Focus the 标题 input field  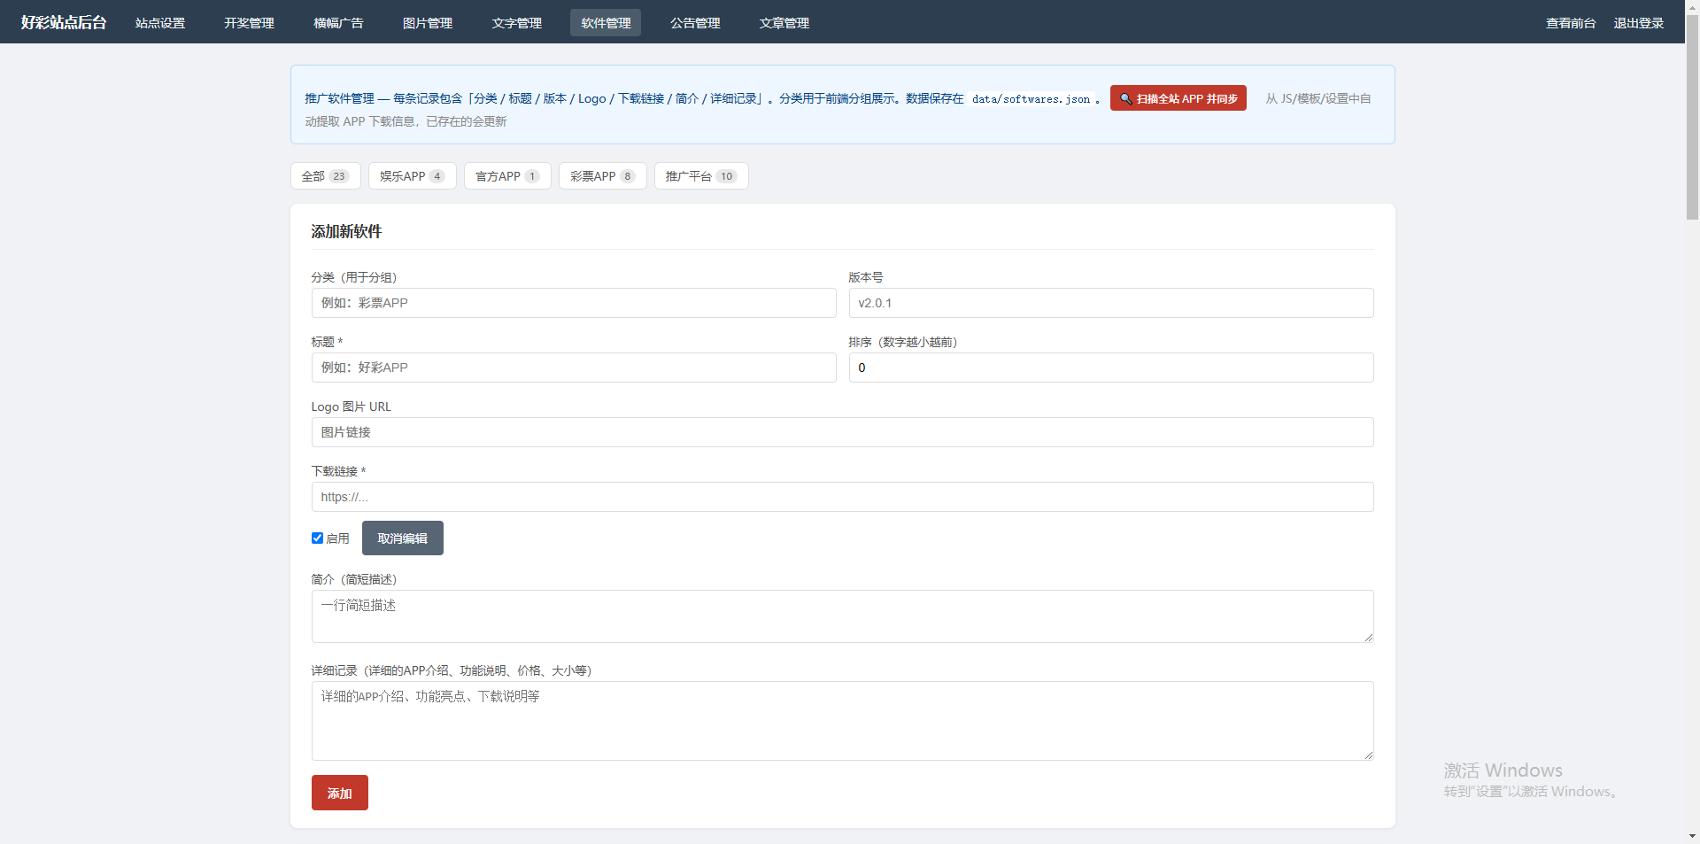coord(574,368)
